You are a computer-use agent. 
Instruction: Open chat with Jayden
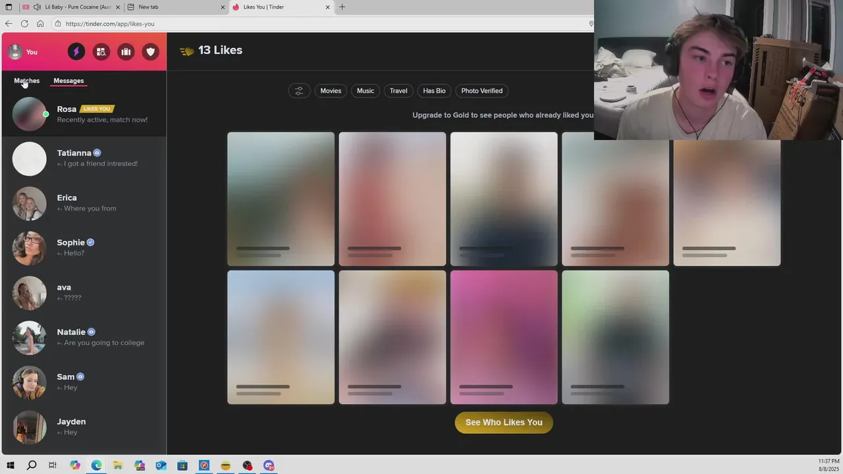coord(84,427)
